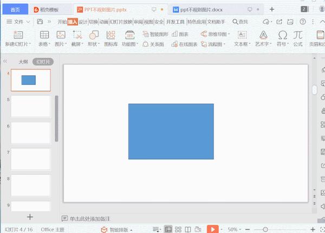Click the fit-to-window icon beside zoom

(x=322, y=229)
